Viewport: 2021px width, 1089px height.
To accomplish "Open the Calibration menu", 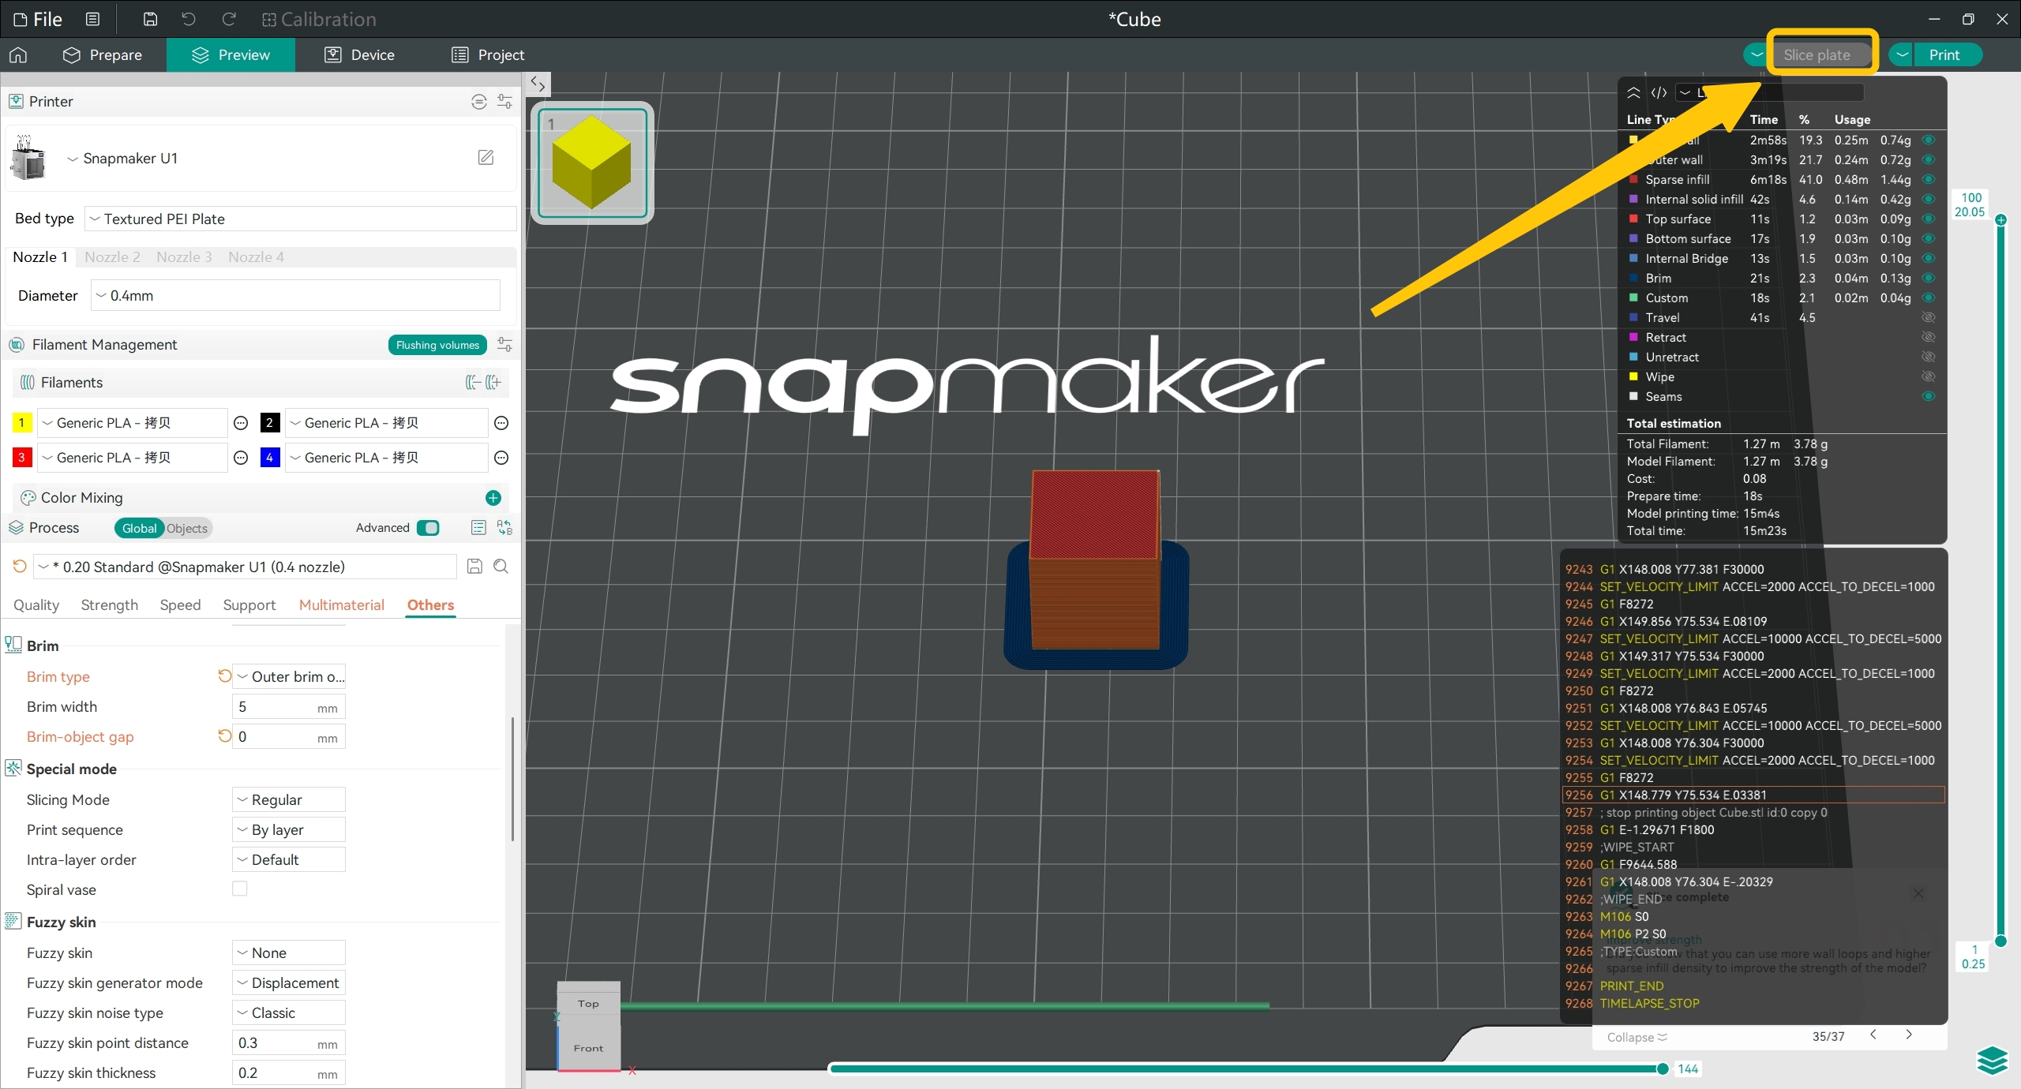I will (319, 19).
